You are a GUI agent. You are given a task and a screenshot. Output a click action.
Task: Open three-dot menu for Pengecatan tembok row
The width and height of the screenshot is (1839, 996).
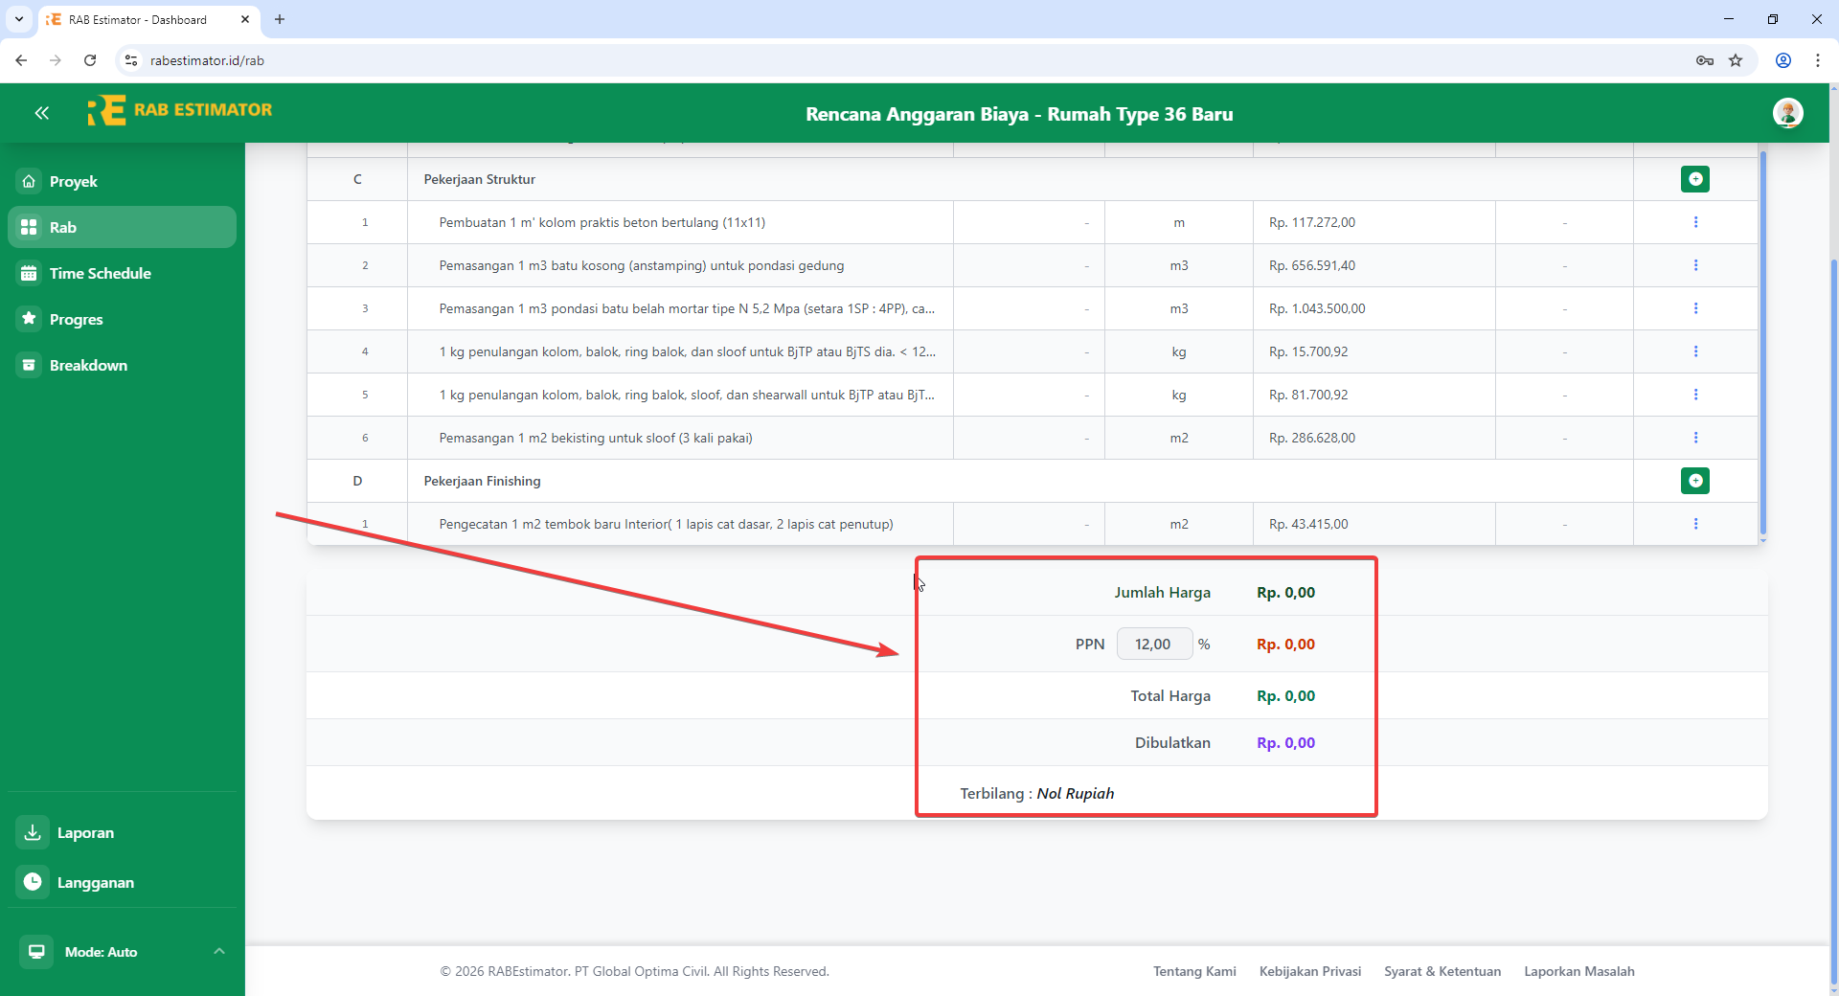click(x=1695, y=524)
